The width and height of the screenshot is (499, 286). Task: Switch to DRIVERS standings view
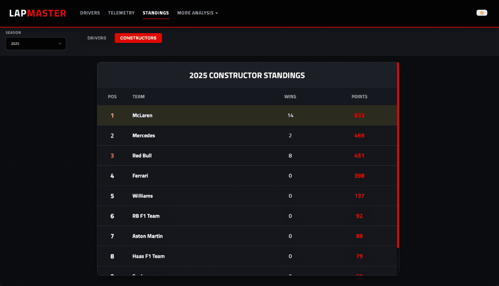click(x=96, y=38)
